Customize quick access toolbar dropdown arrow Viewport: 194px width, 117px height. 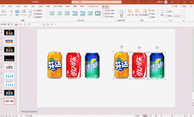[56, 25]
